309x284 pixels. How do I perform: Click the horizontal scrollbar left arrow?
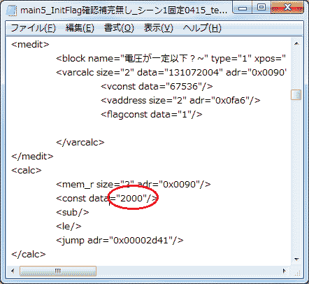pos(13,271)
